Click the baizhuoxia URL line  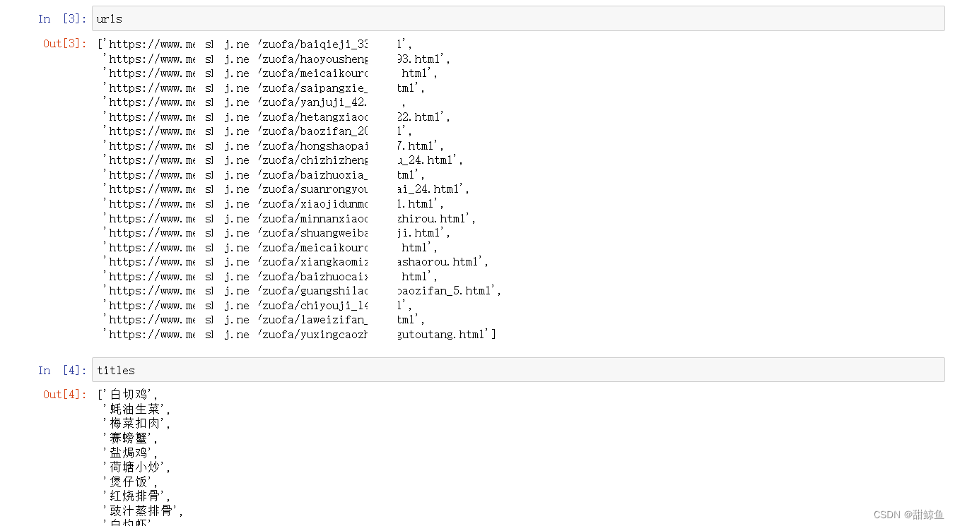tap(264, 174)
